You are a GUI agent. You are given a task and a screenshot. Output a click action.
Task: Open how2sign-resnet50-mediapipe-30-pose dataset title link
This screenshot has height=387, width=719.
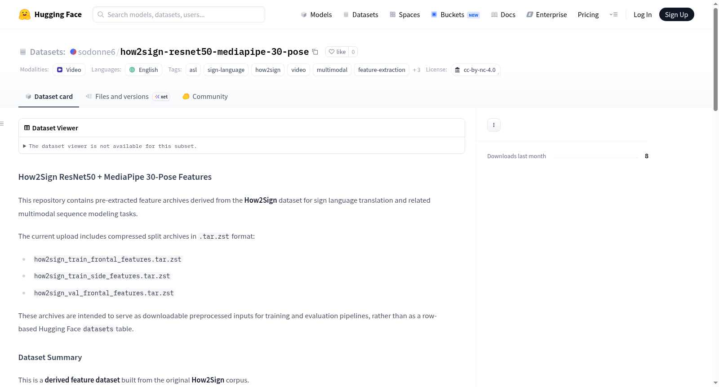pos(214,52)
